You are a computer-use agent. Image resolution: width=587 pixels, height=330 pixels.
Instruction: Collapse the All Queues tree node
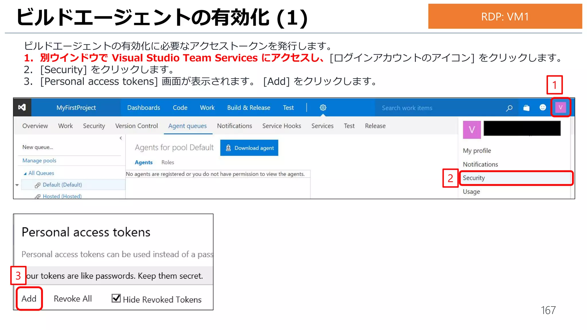(x=25, y=173)
